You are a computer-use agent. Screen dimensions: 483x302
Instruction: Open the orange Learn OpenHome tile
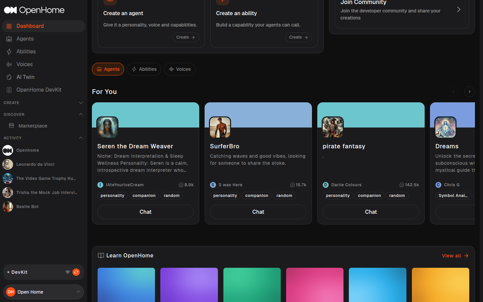(x=440, y=285)
